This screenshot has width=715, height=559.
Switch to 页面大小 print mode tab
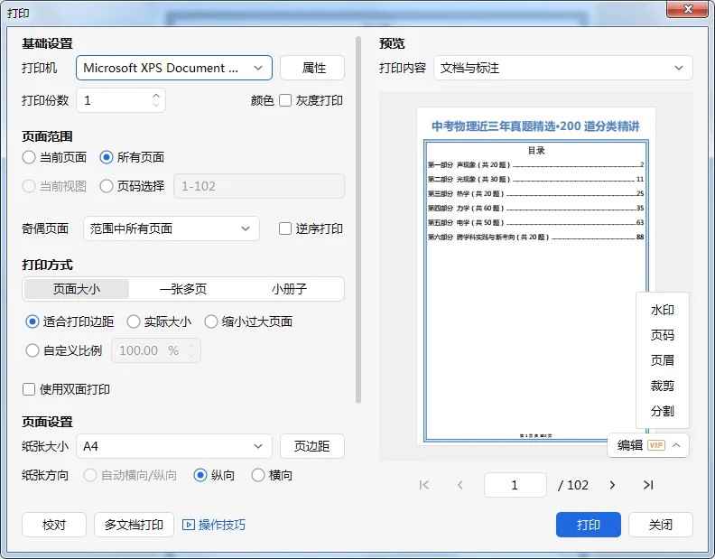77,289
